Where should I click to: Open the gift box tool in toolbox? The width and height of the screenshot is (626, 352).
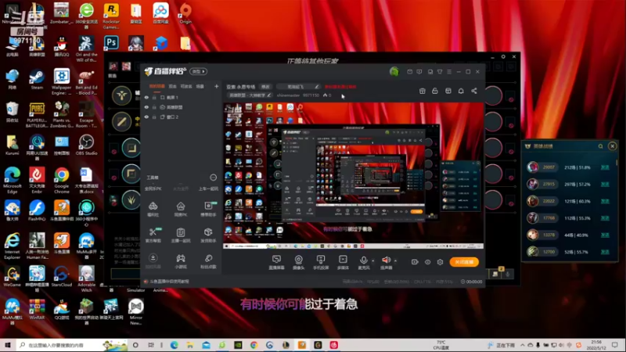point(153,209)
